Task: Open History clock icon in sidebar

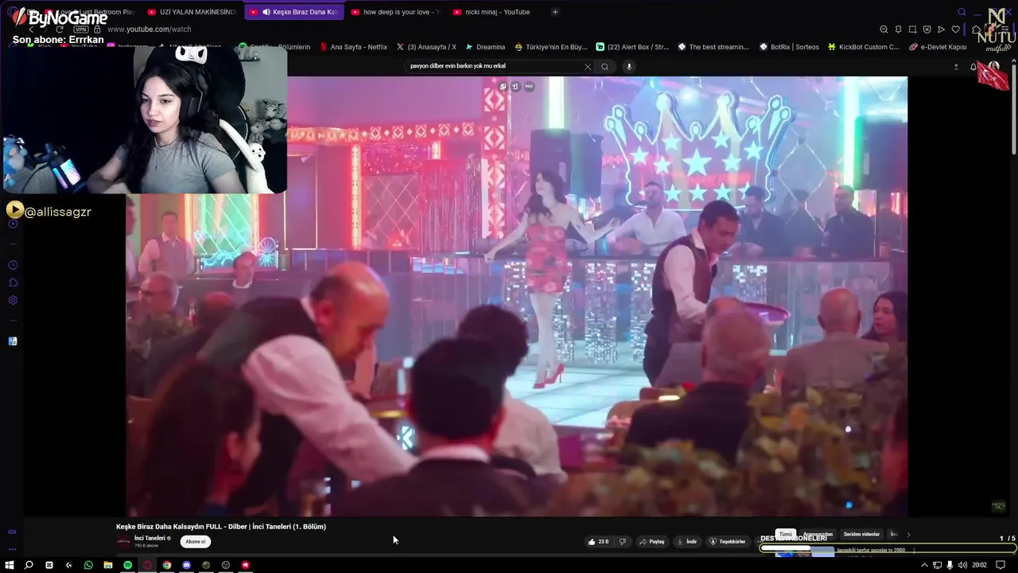Action: click(13, 265)
